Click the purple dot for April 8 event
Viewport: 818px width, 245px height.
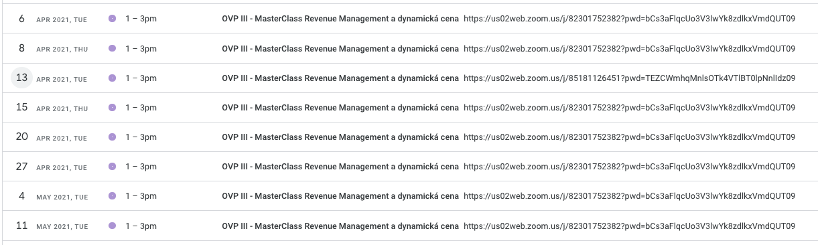(112, 48)
